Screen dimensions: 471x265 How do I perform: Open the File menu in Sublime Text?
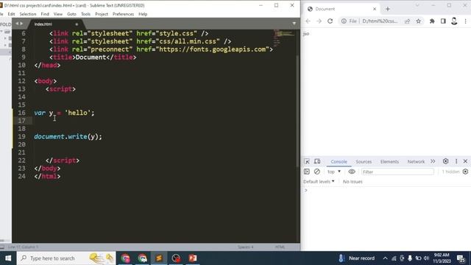click(x=1, y=14)
